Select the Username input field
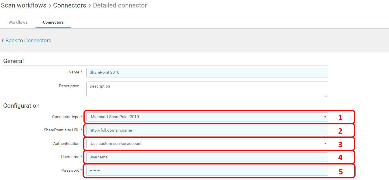Screen dimensions: 389x180 [x=207, y=157]
